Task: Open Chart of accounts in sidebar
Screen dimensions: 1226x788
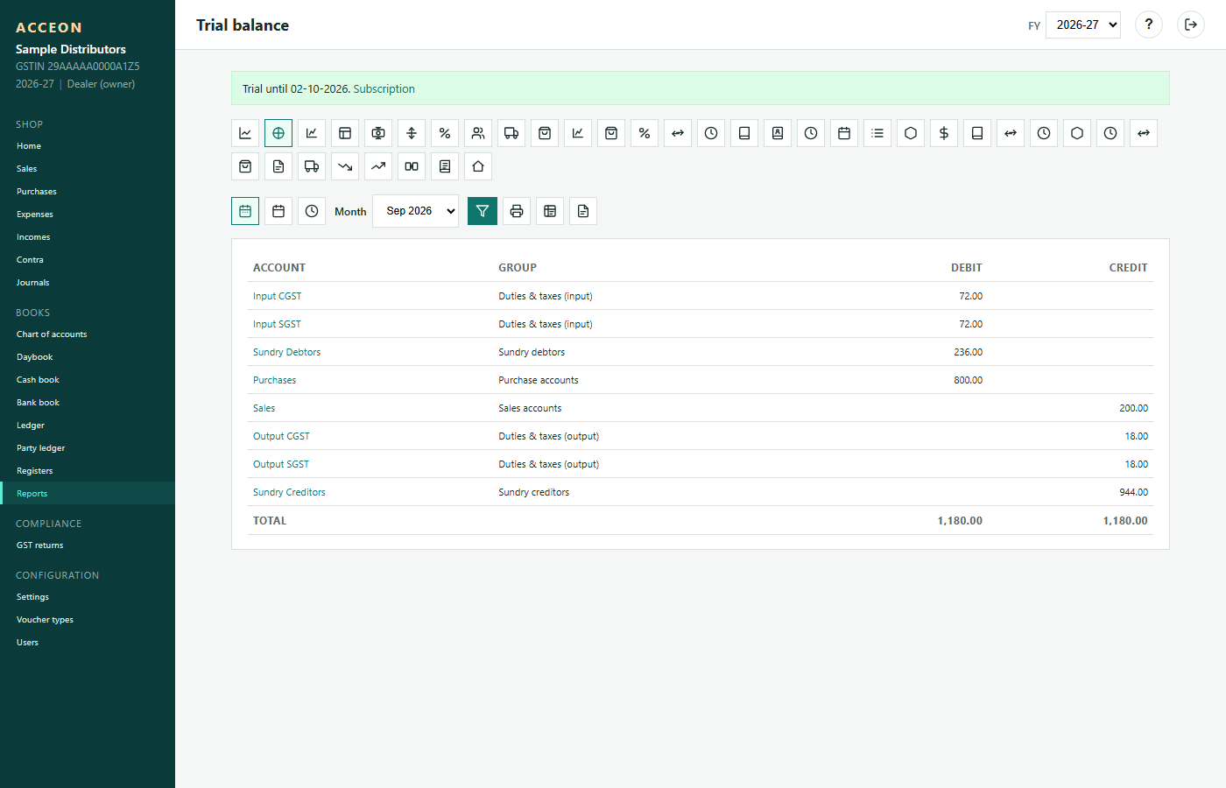Action: click(x=52, y=334)
